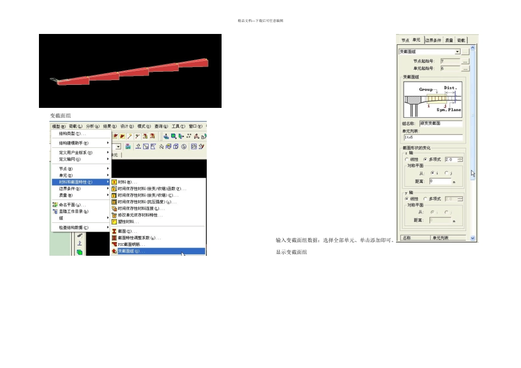Click the PSC截面钢筋 icon
The image size is (521, 368).
coord(114,245)
